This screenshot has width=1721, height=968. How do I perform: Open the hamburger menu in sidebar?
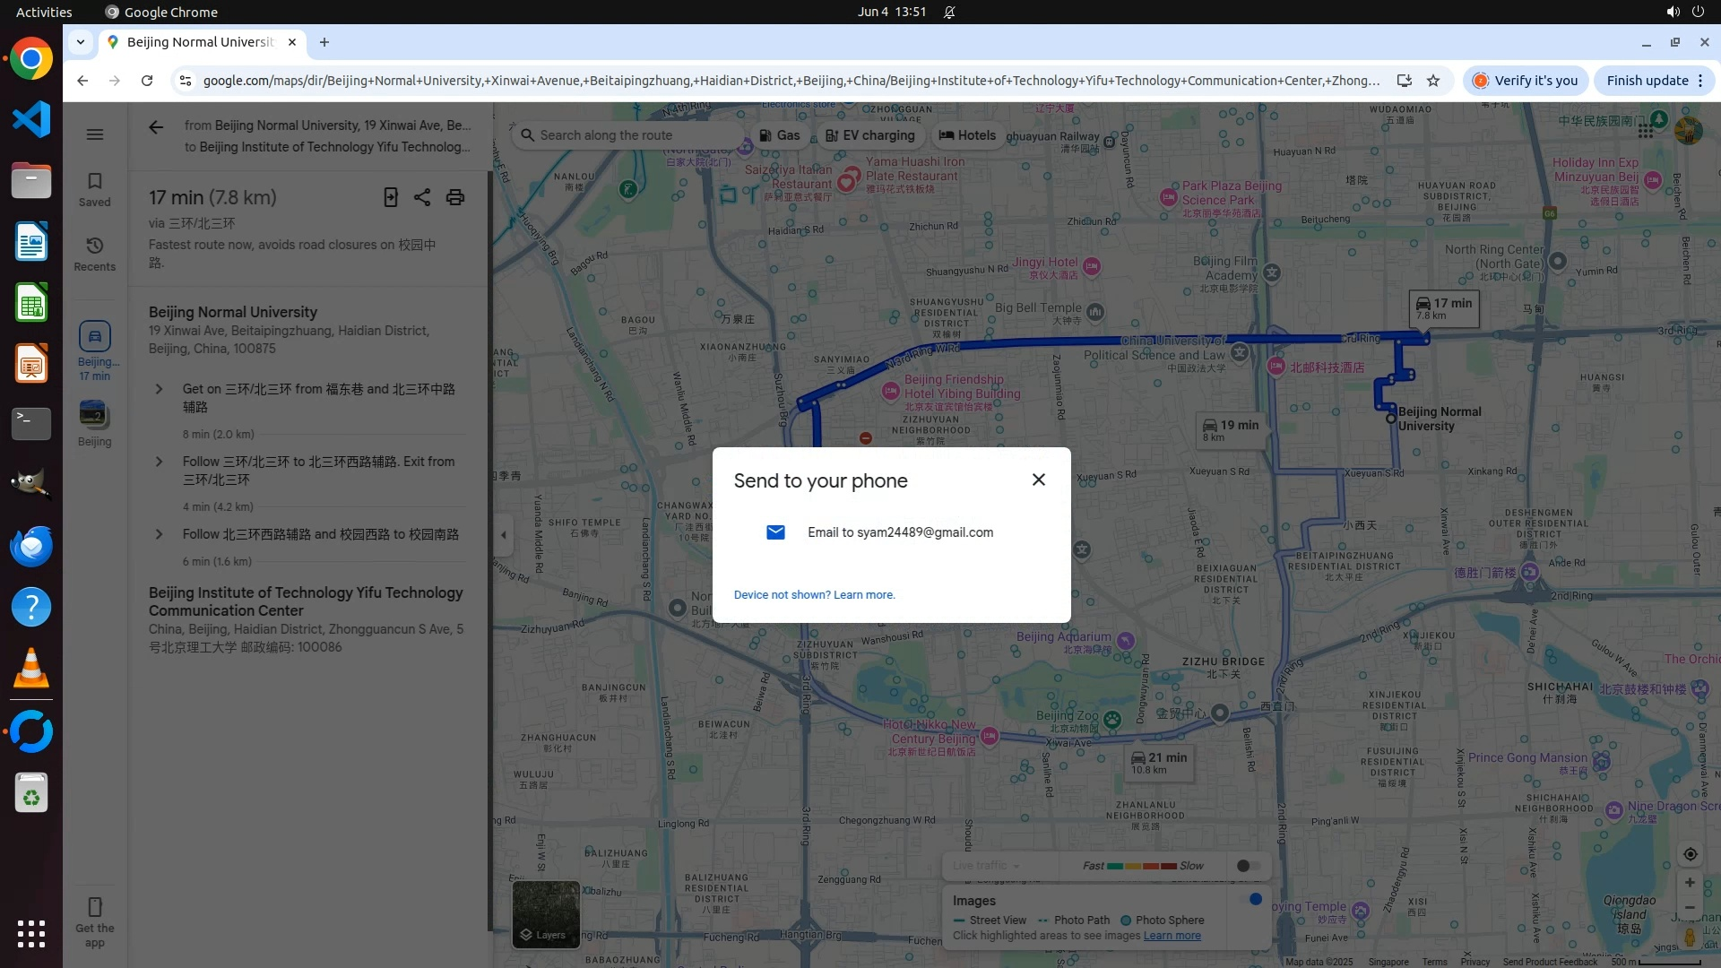pyautogui.click(x=95, y=134)
